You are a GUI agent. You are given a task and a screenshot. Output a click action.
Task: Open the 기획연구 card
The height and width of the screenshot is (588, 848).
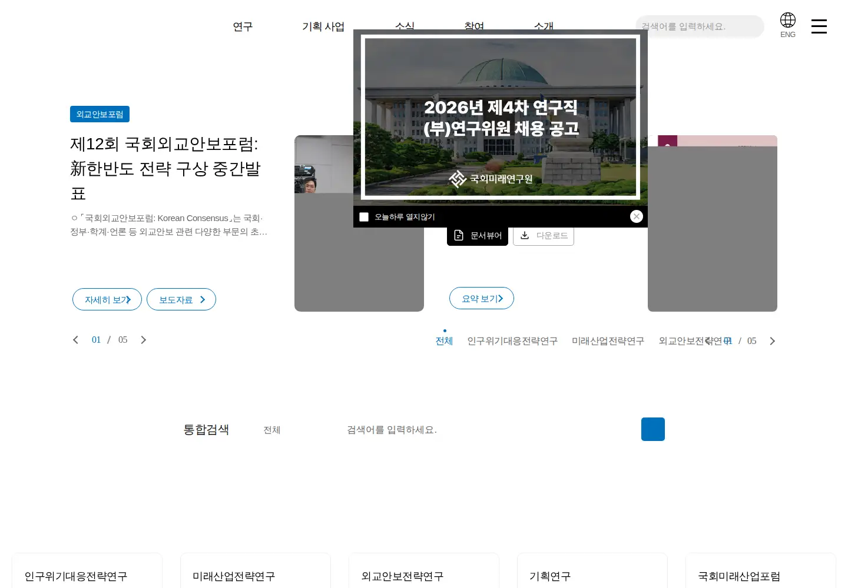tap(592, 570)
